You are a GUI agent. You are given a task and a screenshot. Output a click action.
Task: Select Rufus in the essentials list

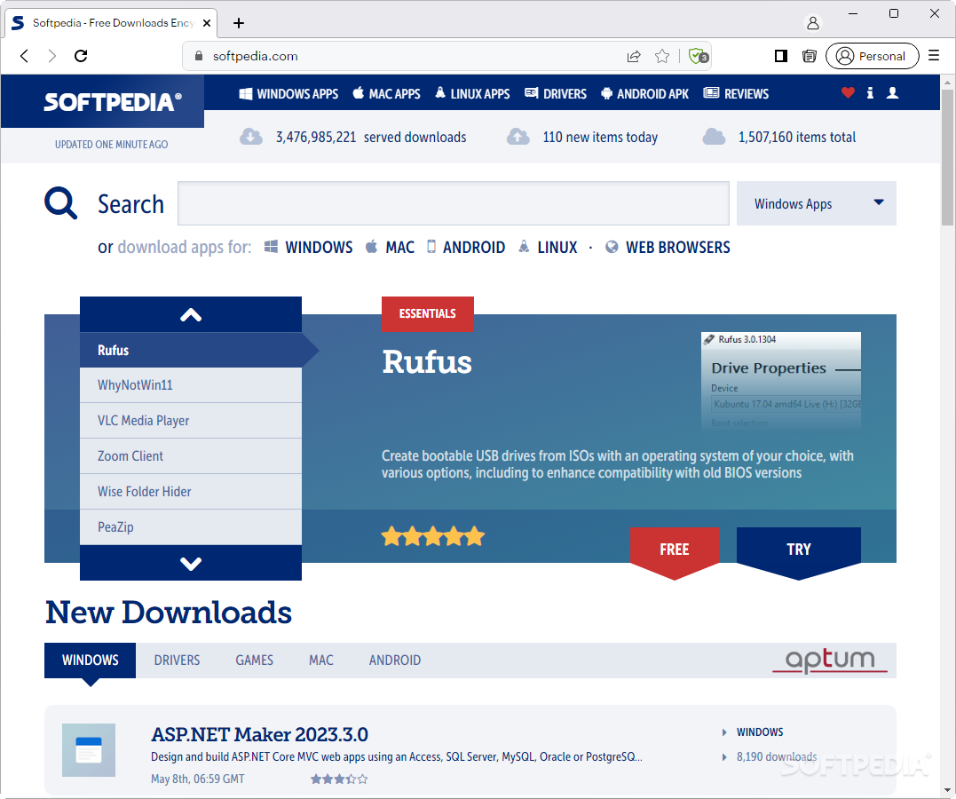tap(191, 350)
